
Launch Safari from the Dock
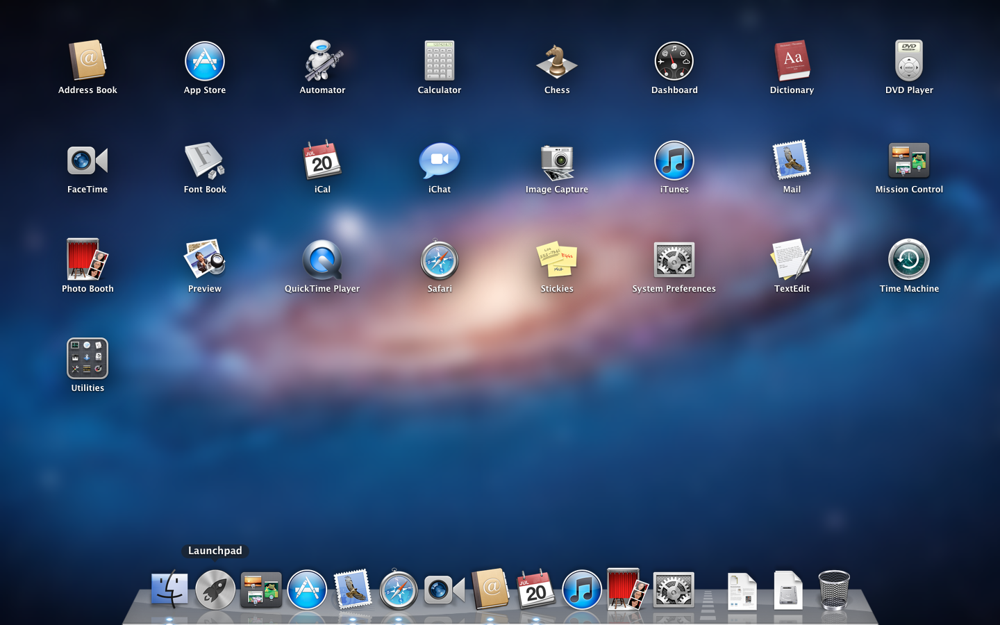(x=399, y=590)
